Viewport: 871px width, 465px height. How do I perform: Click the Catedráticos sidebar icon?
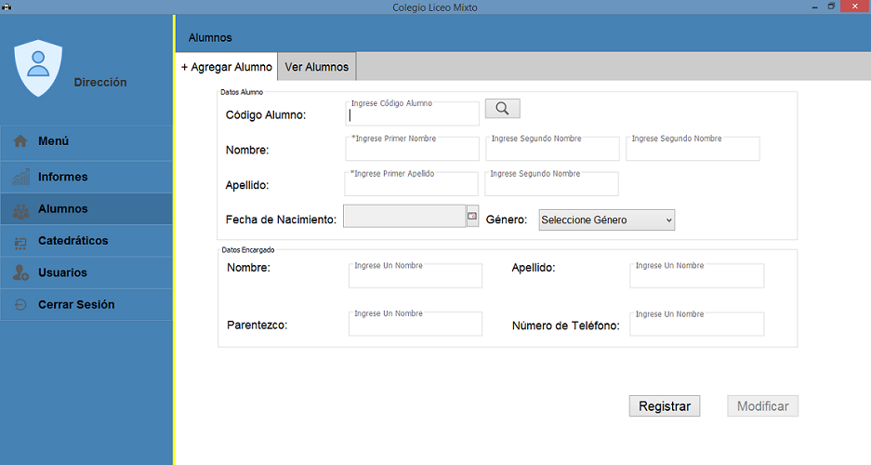[x=20, y=242]
